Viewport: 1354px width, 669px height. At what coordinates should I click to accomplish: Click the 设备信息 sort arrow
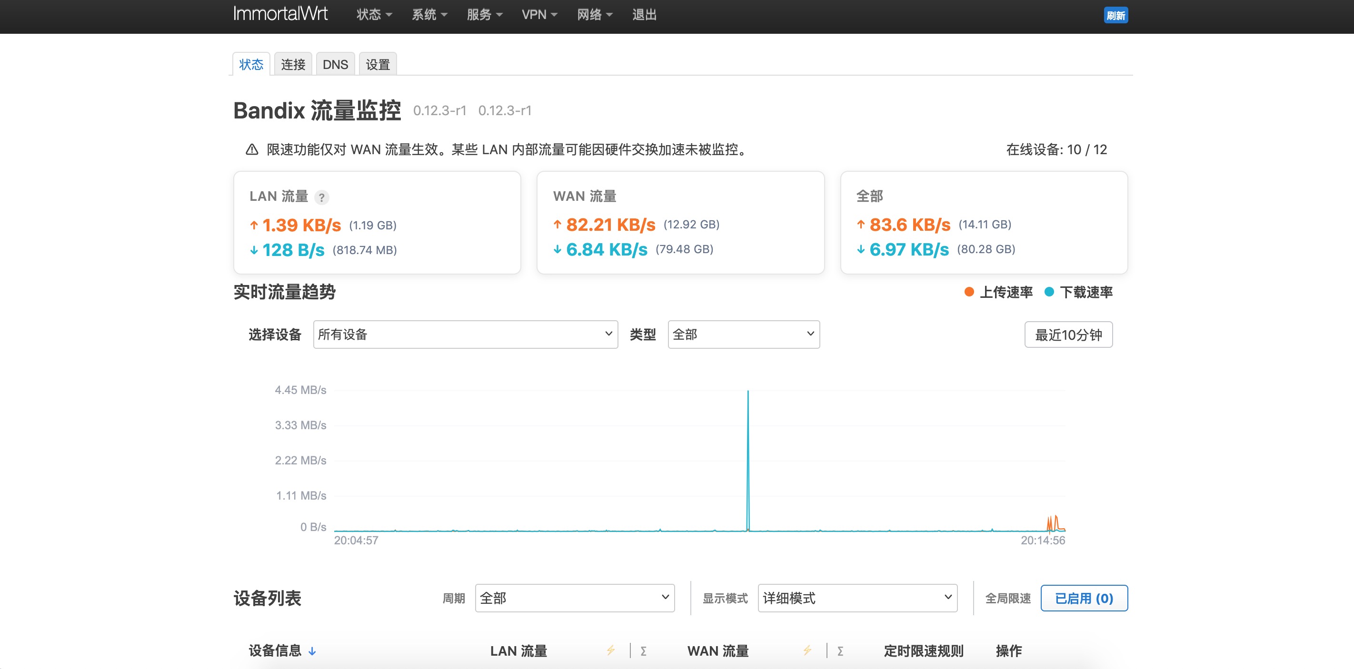tap(312, 651)
